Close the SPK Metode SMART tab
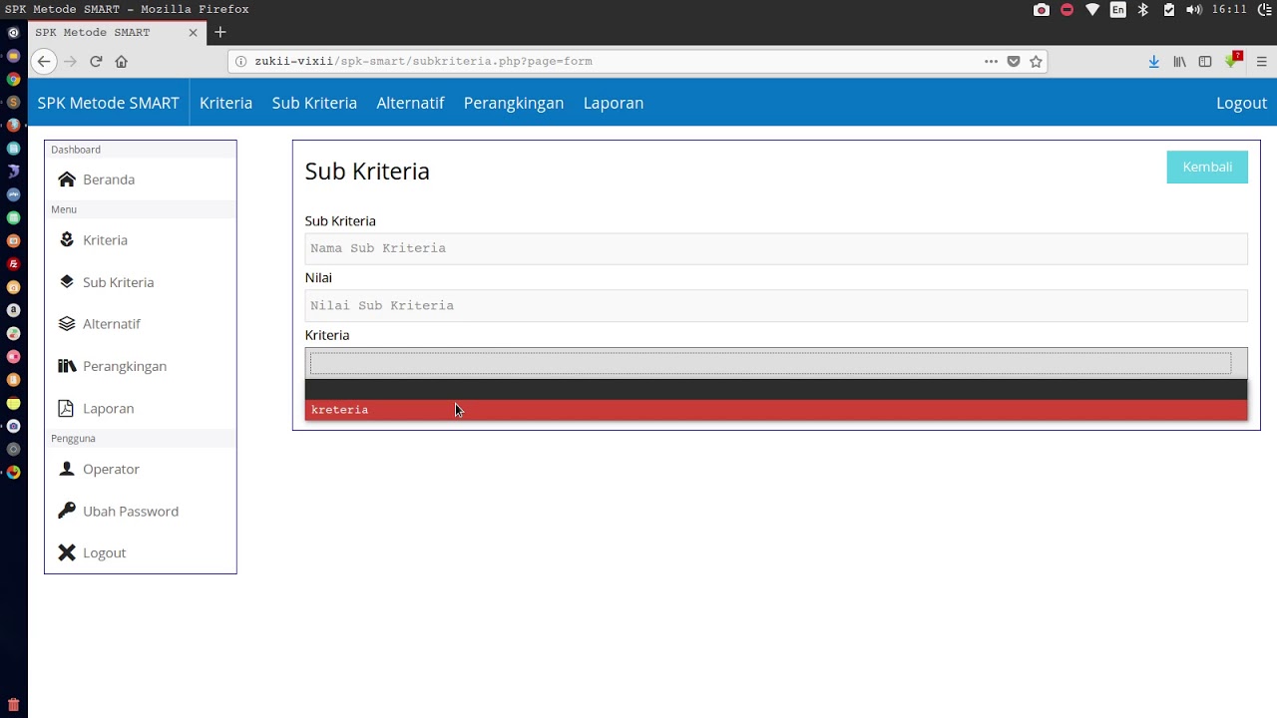 pyautogui.click(x=193, y=32)
